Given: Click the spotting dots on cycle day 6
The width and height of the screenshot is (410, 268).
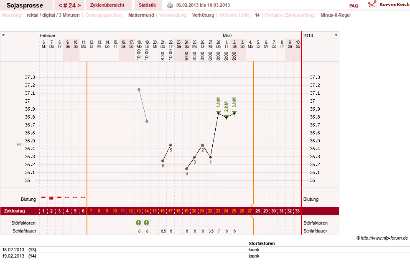Looking at the screenshot, I should pyautogui.click(x=83, y=197).
